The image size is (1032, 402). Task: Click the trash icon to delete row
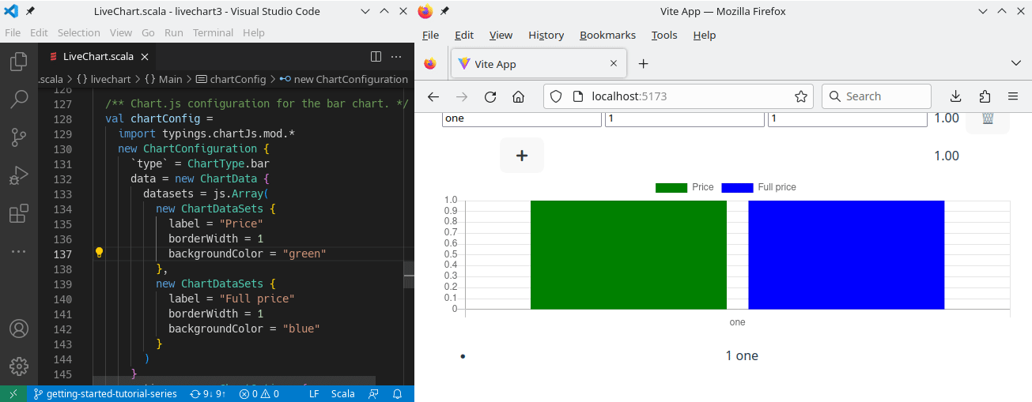pos(988,118)
